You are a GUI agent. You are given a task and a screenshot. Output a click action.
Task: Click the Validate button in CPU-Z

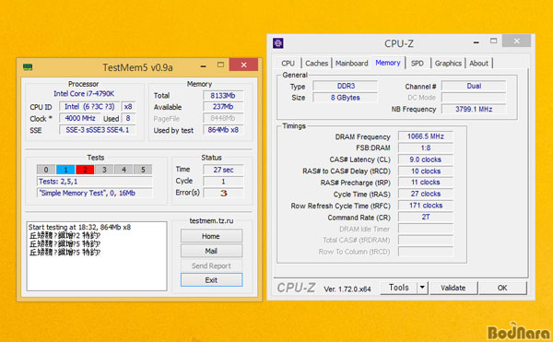pos(453,288)
